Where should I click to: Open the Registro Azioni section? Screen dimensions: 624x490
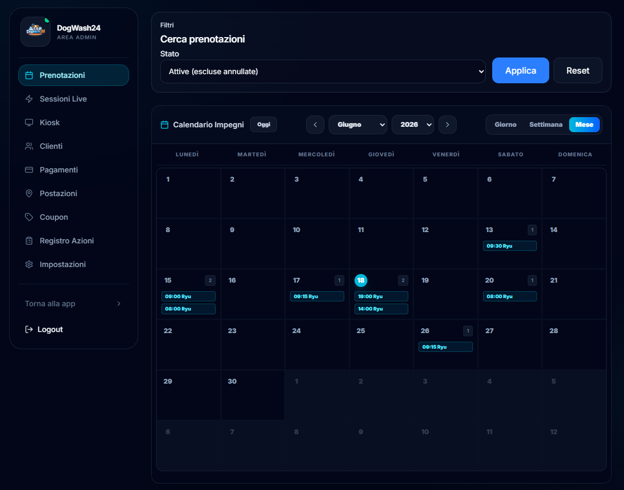coord(74,241)
